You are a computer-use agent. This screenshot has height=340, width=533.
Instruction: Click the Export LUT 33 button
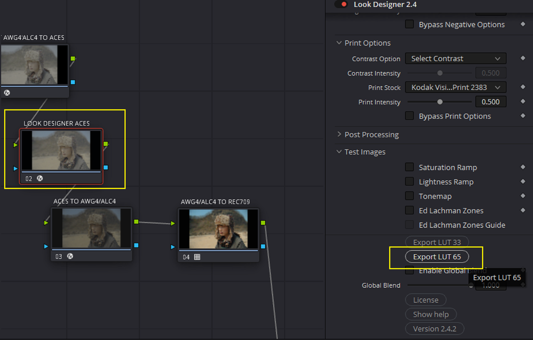(x=437, y=242)
